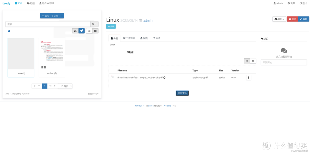Click the Filename column header
The image size is (310, 153).
(x=122, y=70)
